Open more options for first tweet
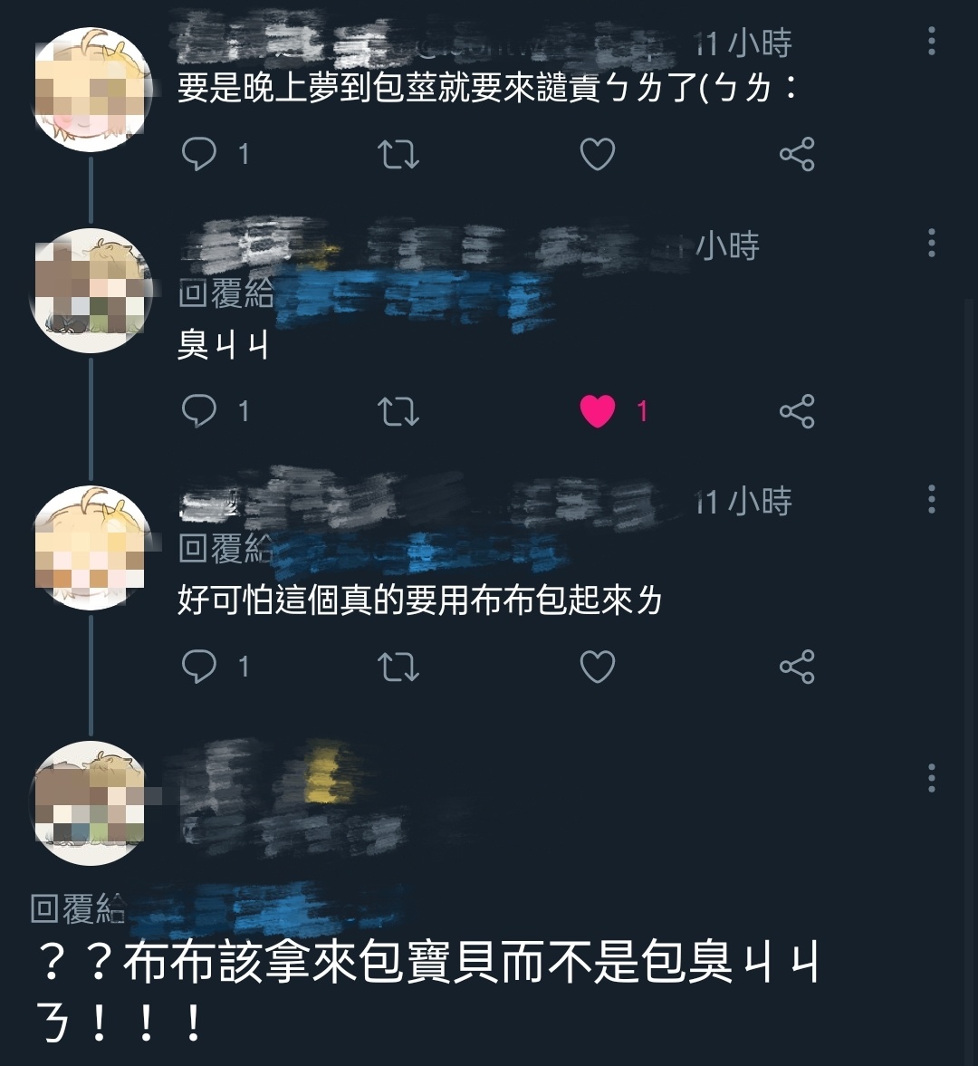 pos(932,41)
